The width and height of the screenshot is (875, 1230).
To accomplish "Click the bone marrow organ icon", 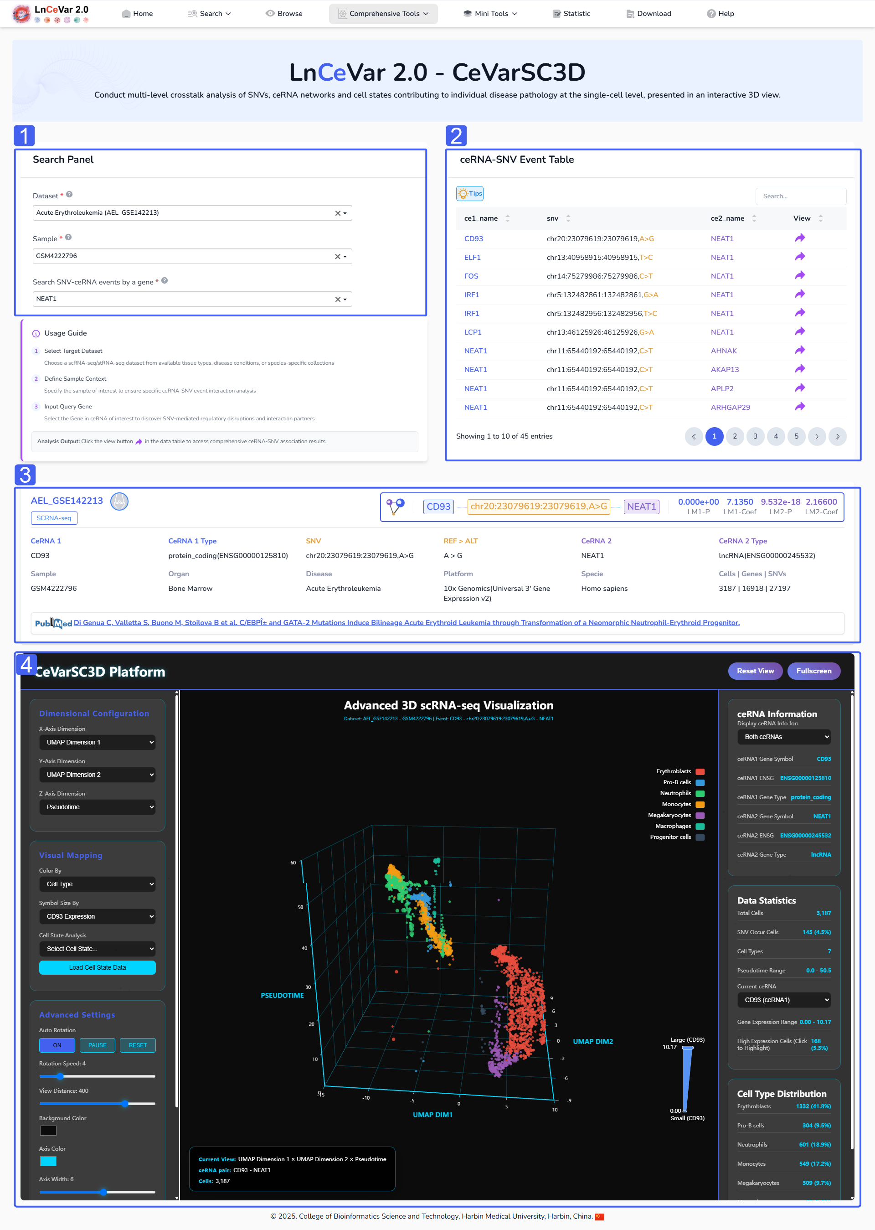I will pyautogui.click(x=119, y=501).
